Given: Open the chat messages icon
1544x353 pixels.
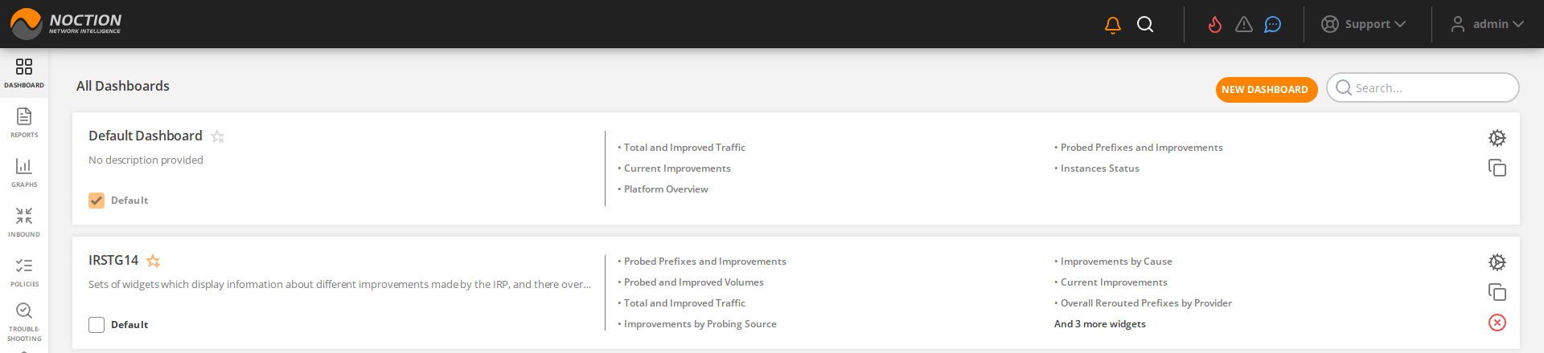Looking at the screenshot, I should point(1272,25).
